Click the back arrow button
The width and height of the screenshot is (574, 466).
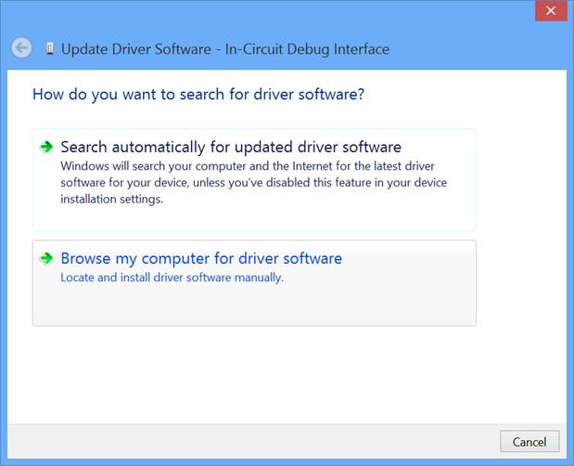coord(21,47)
